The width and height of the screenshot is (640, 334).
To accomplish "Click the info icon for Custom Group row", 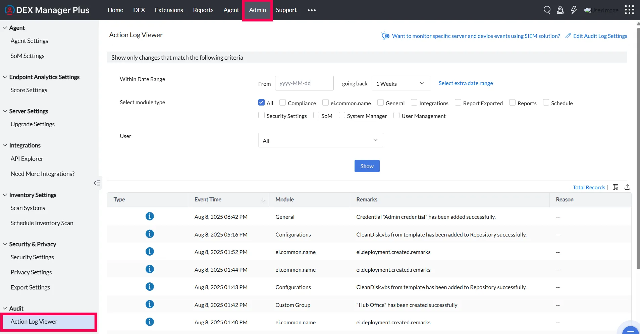I will [150, 304].
